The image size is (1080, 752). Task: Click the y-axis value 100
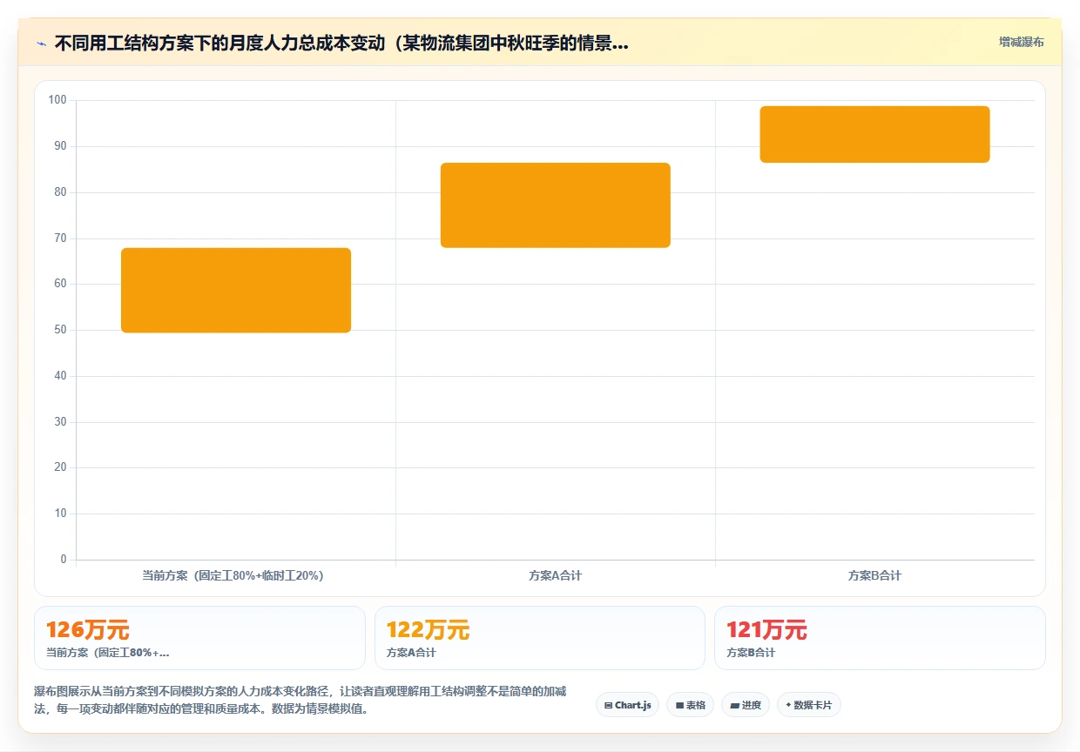tap(57, 100)
